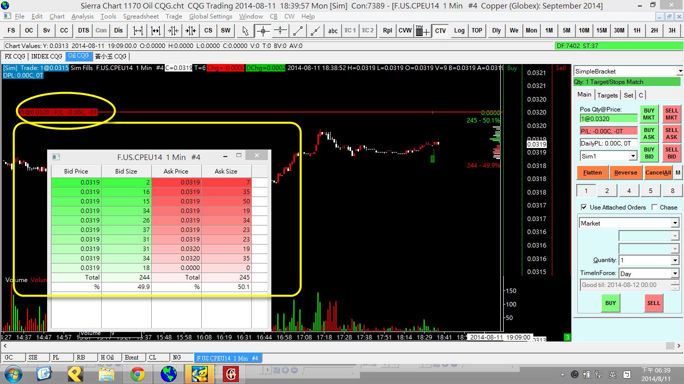Expand bar spacing with outward arrows icon
Screen dimensions: 684x384
point(138,30)
